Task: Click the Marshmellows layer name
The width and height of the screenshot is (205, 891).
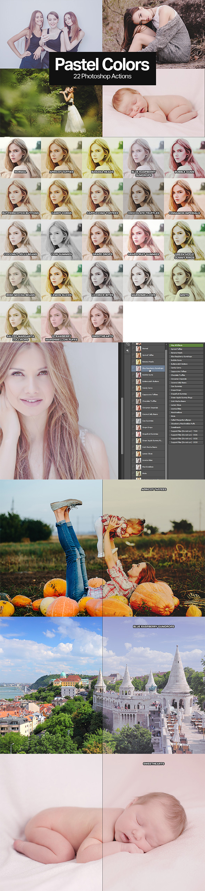Action: point(148,467)
